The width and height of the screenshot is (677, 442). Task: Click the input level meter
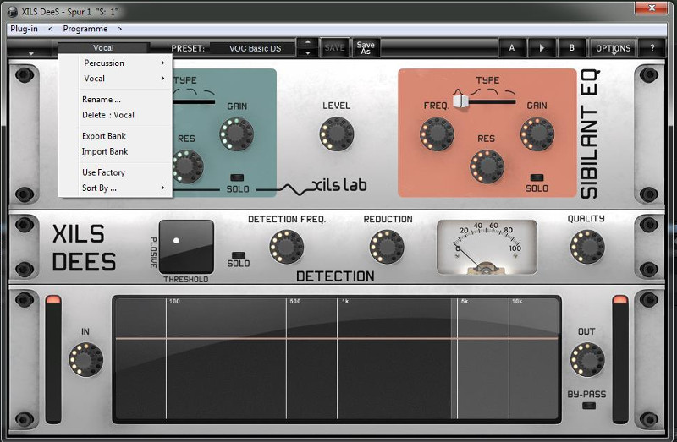coord(53,359)
